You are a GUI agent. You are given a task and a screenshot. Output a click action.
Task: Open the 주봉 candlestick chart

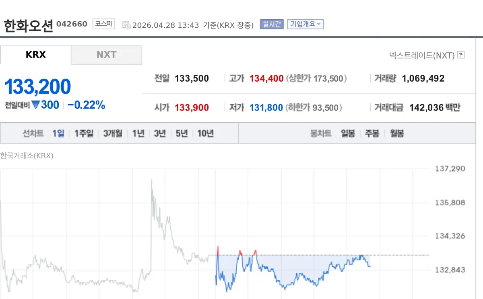coord(372,133)
